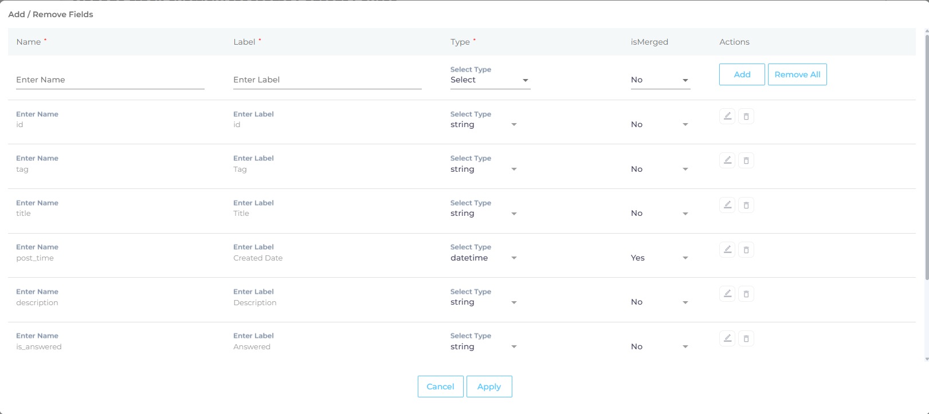Viewport: 929px width, 414px height.
Task: Cancel the Add / Remove Fields dialog
Action: [x=440, y=387]
